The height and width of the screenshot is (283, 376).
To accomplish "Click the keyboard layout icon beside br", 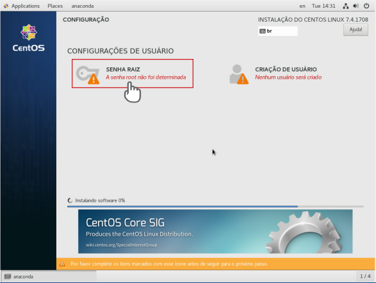I will 263,31.
